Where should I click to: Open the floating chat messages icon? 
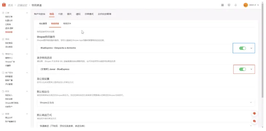[x=254, y=121]
